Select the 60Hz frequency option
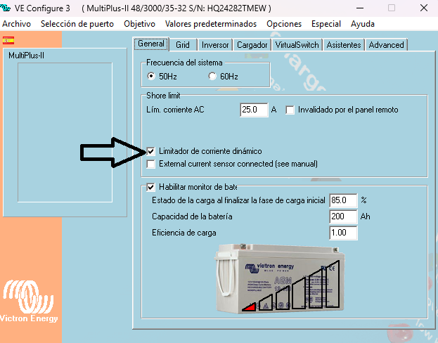Screen dimensions: 438x343 point(212,76)
